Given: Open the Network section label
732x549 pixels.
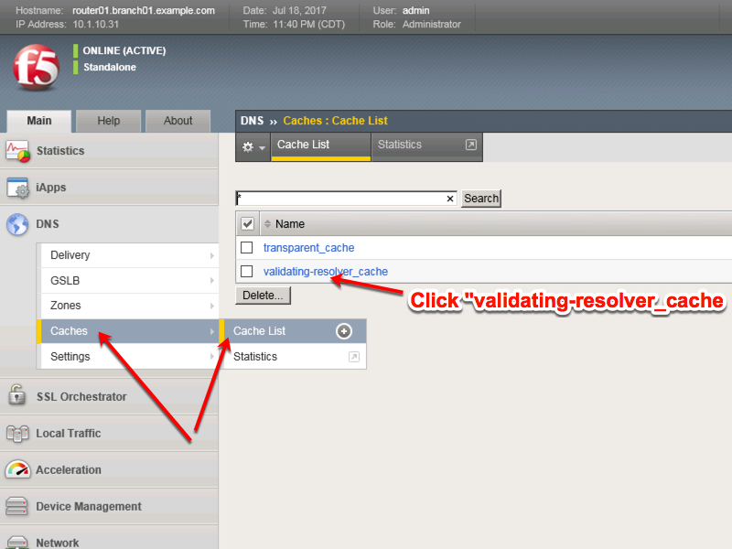Looking at the screenshot, I should coord(58,543).
